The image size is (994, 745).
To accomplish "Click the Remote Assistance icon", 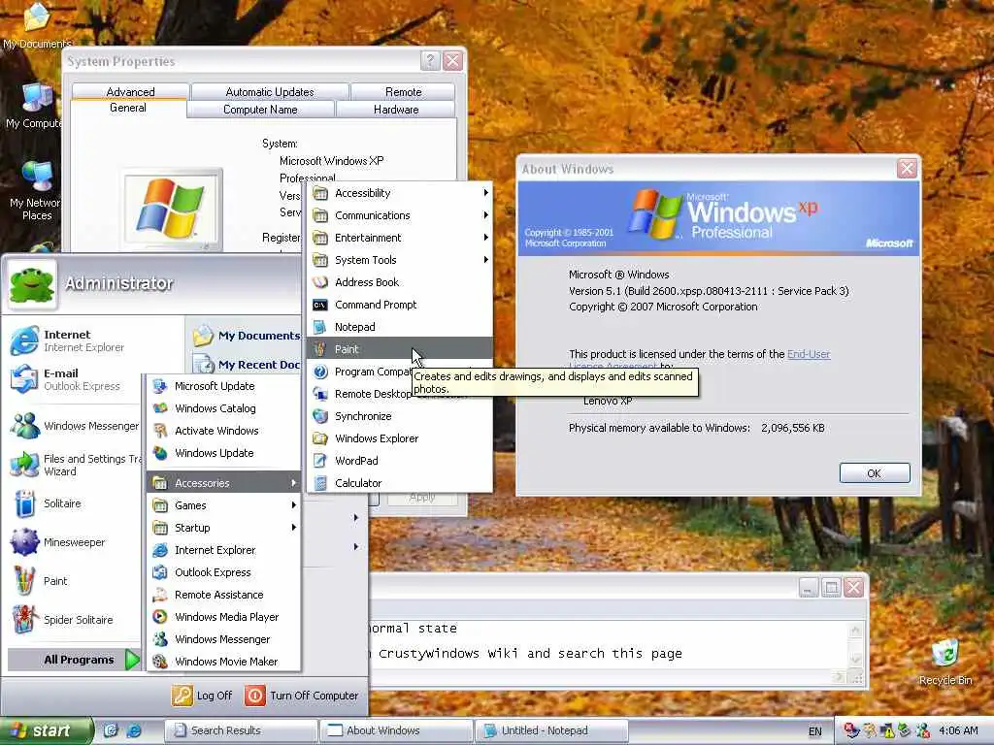I will 160,595.
